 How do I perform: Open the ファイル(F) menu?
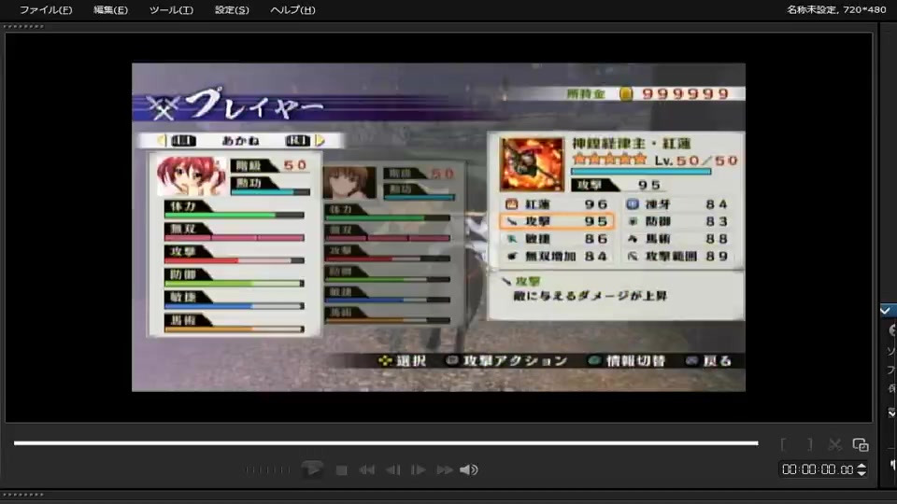pyautogui.click(x=46, y=9)
